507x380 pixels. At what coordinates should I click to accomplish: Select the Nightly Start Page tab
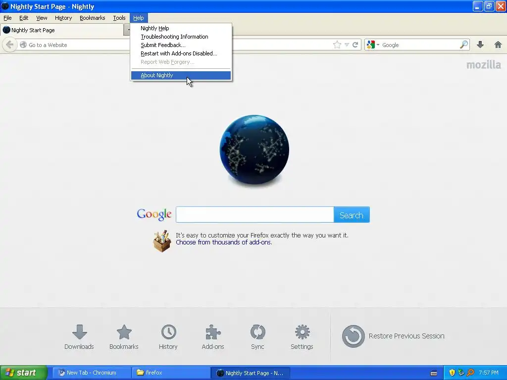point(62,30)
